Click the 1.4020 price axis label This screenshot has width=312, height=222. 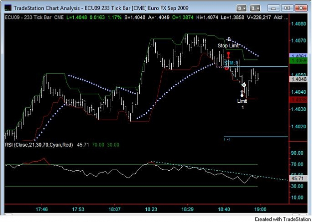click(299, 127)
